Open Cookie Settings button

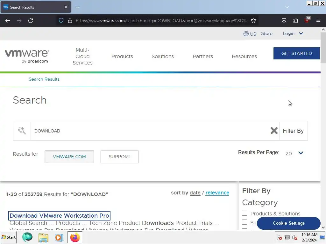point(289,223)
